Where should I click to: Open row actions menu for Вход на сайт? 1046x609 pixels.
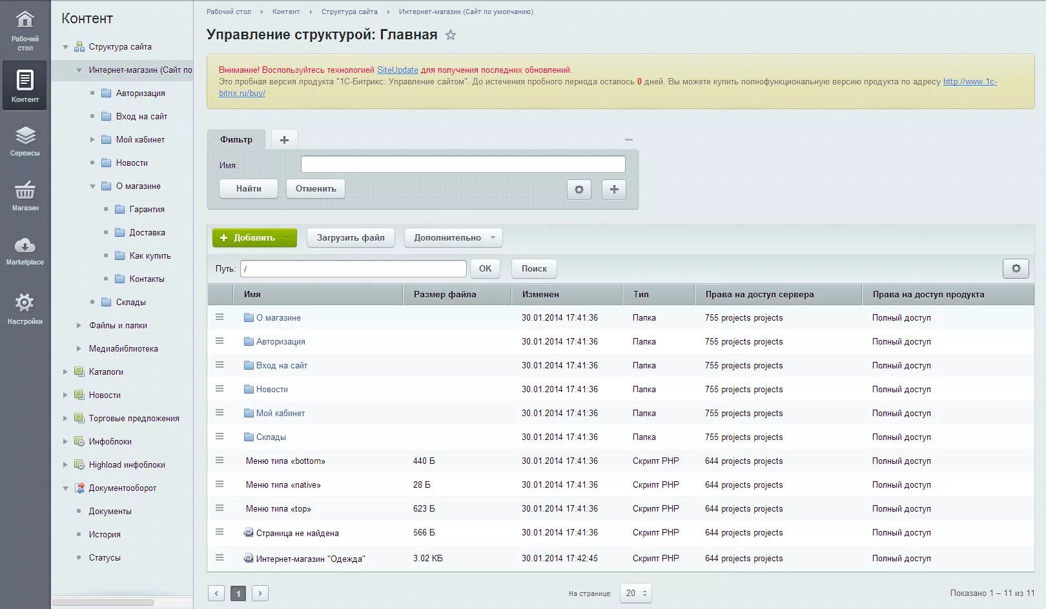pos(220,365)
